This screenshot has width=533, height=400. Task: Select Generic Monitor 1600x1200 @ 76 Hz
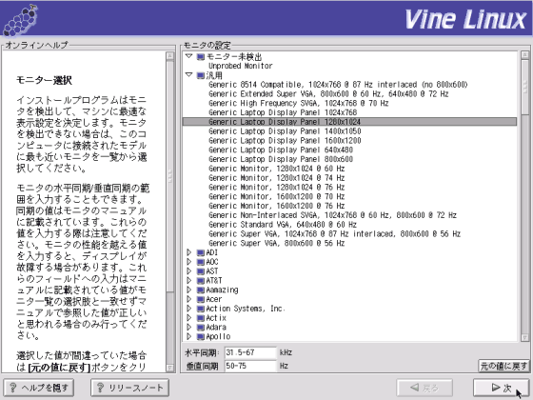(x=276, y=206)
